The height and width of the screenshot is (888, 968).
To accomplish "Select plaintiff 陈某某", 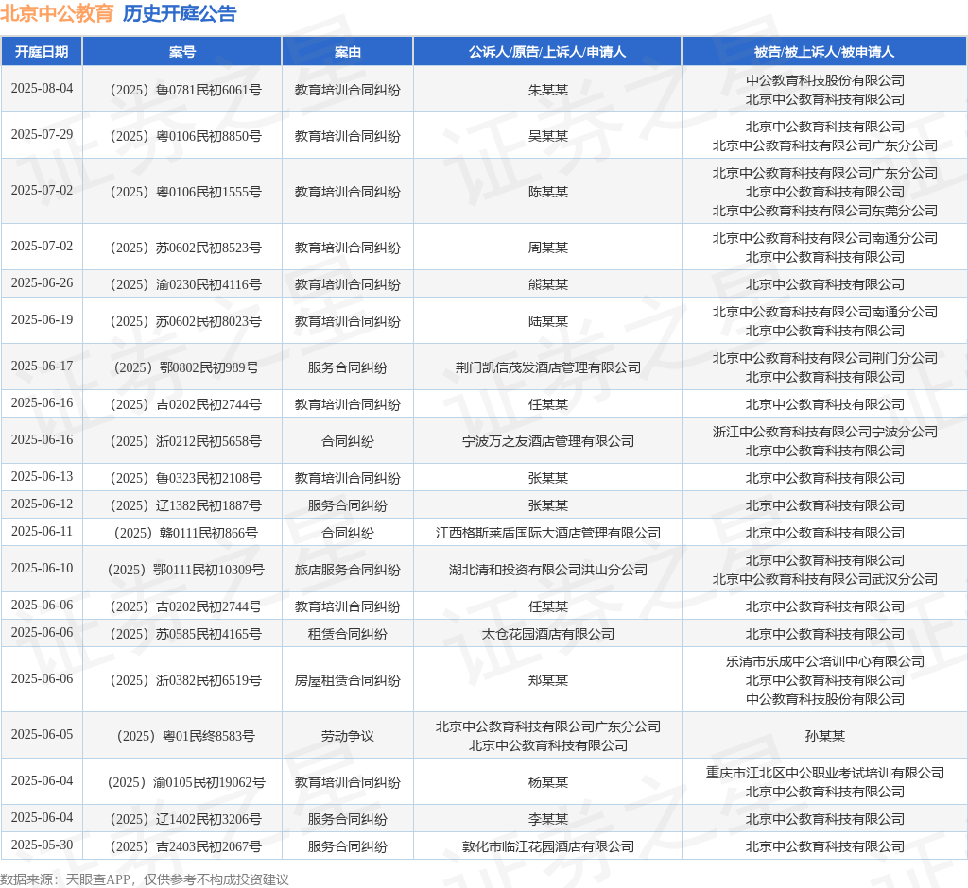I will [548, 192].
